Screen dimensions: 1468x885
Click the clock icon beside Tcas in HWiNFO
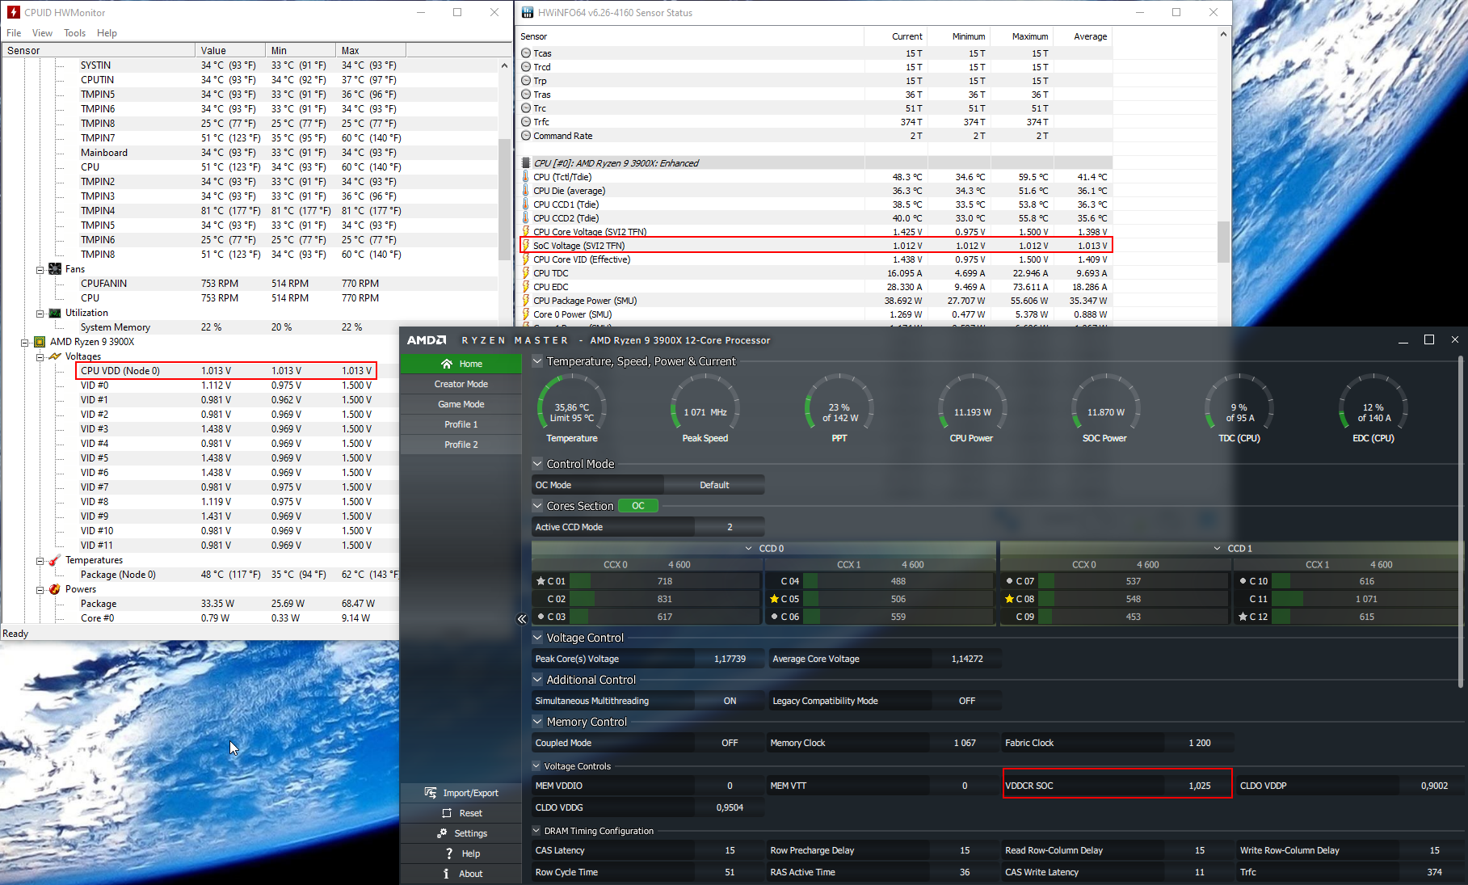(526, 53)
